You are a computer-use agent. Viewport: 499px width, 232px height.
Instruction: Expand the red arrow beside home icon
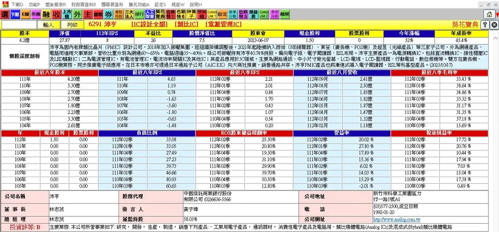[x=496, y=15]
